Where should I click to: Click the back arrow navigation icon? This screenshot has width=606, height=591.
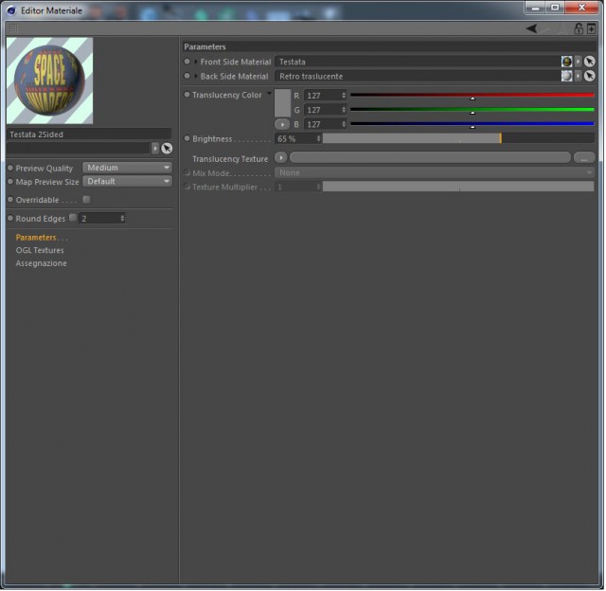pyautogui.click(x=532, y=28)
